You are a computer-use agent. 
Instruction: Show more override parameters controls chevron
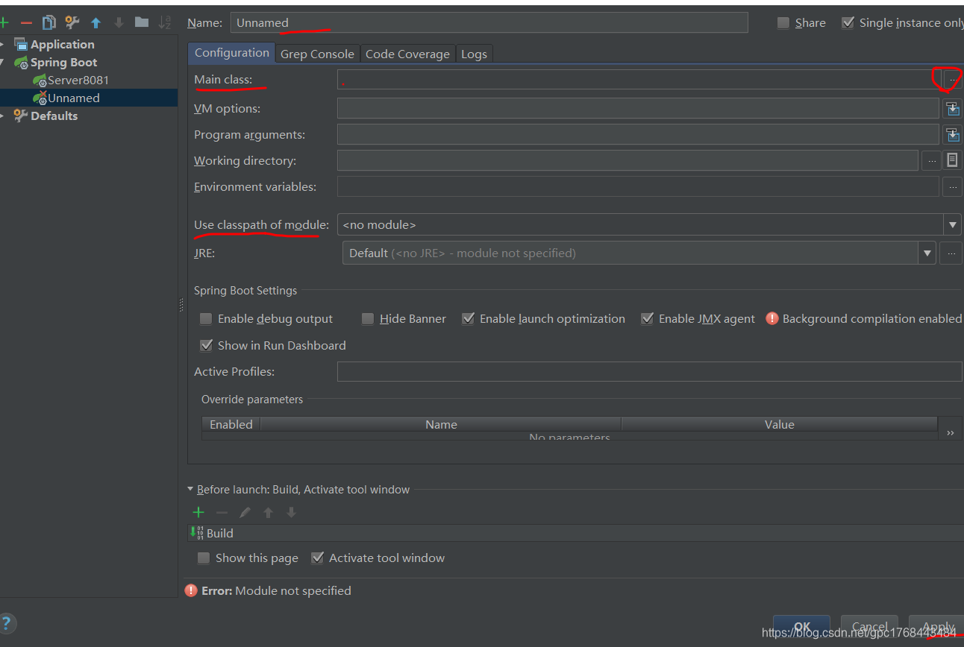coord(950,433)
